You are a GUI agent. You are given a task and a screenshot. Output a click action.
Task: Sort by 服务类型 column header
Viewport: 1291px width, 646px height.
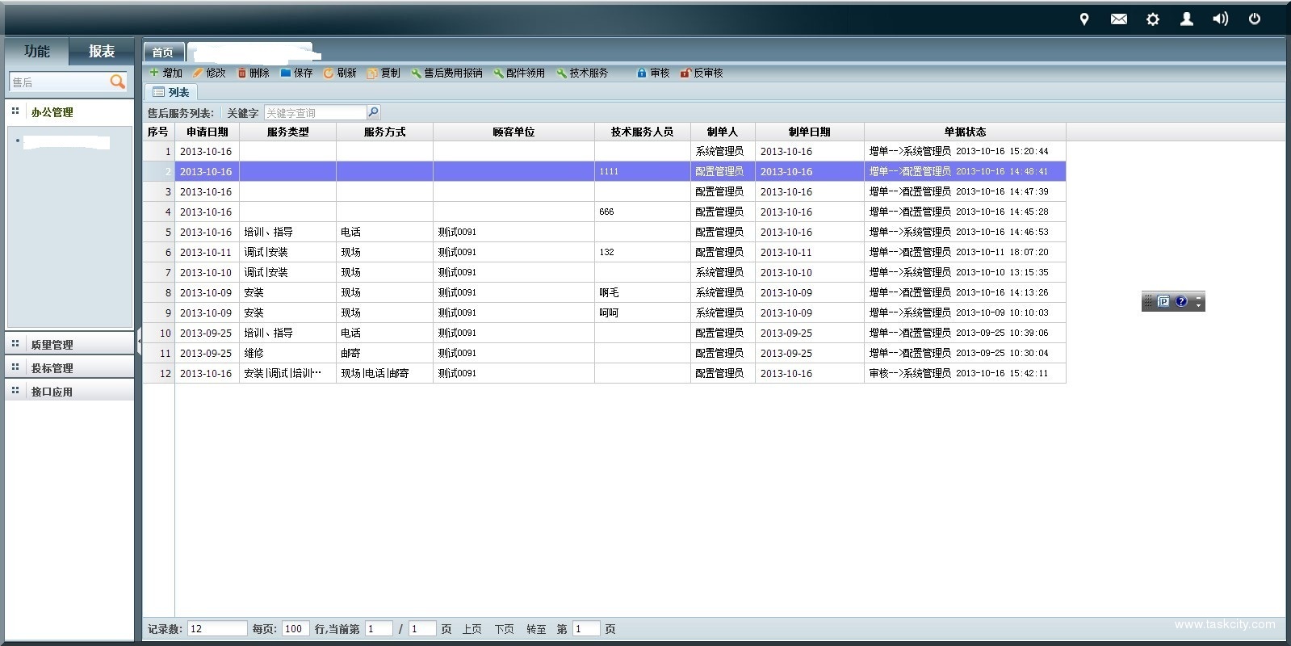(288, 132)
